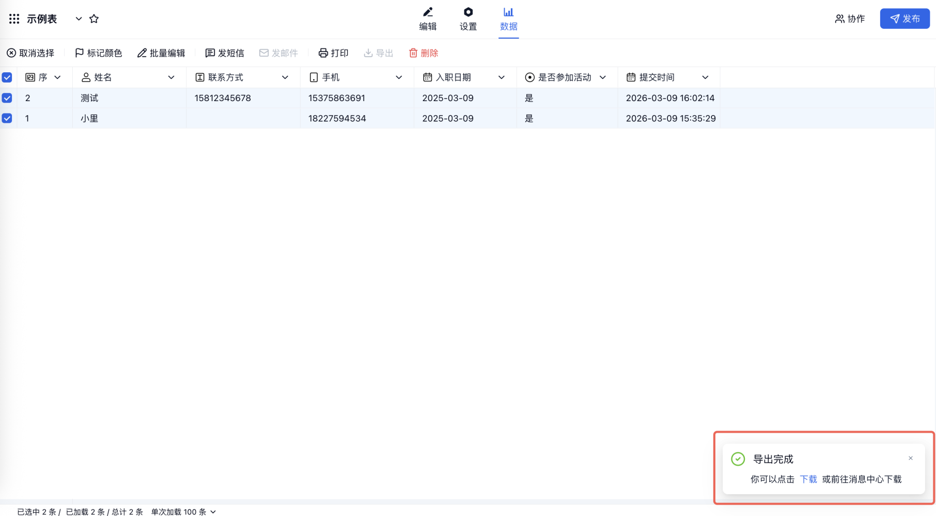Click the red 删除 delete tool
This screenshot has height=516, width=936.
[x=424, y=53]
